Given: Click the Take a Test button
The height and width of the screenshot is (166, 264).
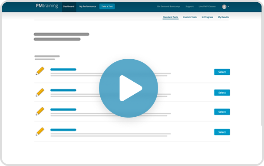Looking at the screenshot, I should [107, 6].
